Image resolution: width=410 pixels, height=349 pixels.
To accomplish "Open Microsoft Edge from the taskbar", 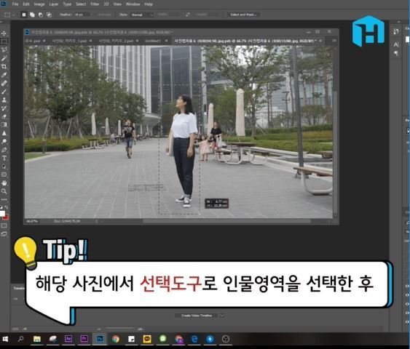I will point(194,339).
